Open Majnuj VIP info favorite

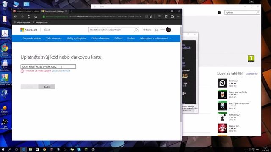(x=40, y=22)
